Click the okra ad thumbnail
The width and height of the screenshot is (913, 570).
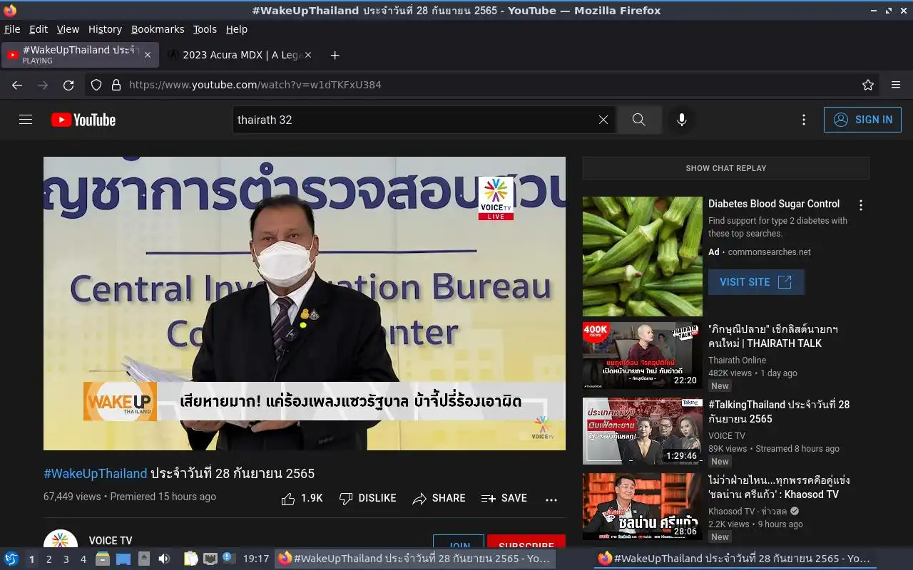pos(643,256)
